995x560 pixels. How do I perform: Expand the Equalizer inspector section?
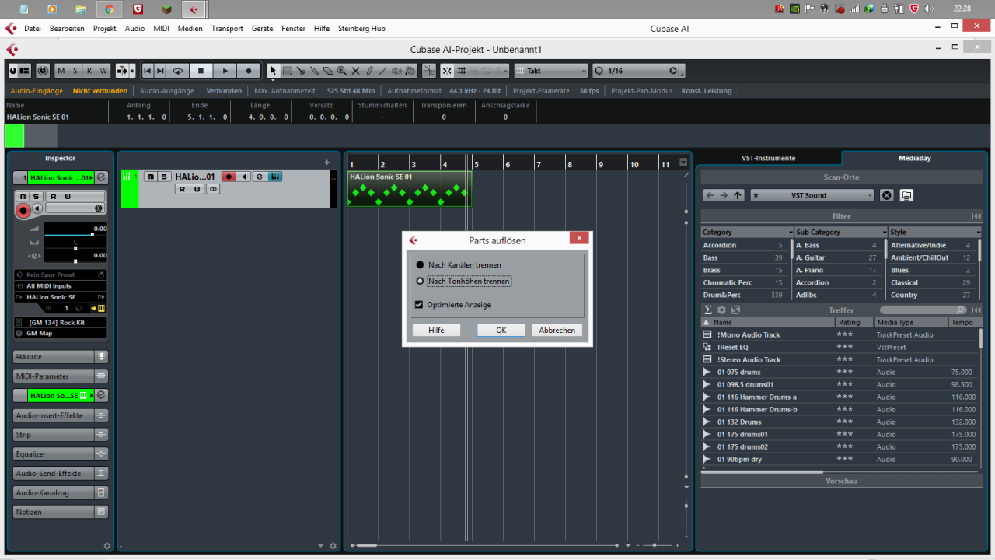tap(61, 453)
